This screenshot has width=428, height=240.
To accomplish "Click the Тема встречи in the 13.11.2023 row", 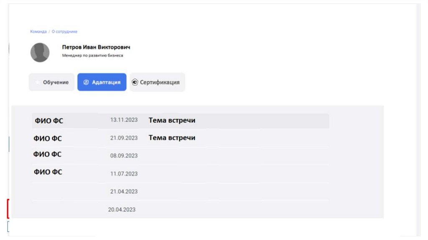I will pos(172,120).
